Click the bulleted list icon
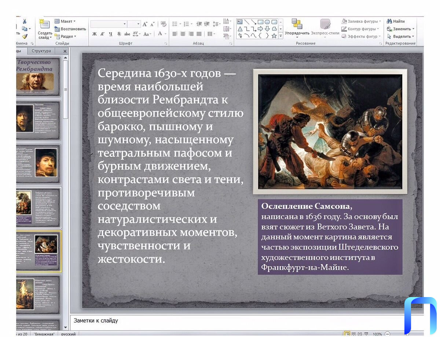This screenshot has height=337, width=440. (175, 24)
